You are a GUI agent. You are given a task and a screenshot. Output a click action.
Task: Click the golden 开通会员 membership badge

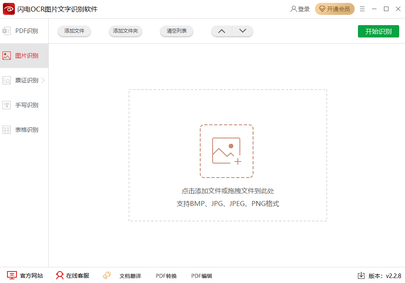[334, 8]
